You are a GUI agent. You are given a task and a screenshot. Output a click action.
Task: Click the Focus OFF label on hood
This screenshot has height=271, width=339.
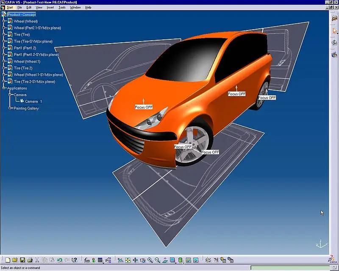point(144,107)
